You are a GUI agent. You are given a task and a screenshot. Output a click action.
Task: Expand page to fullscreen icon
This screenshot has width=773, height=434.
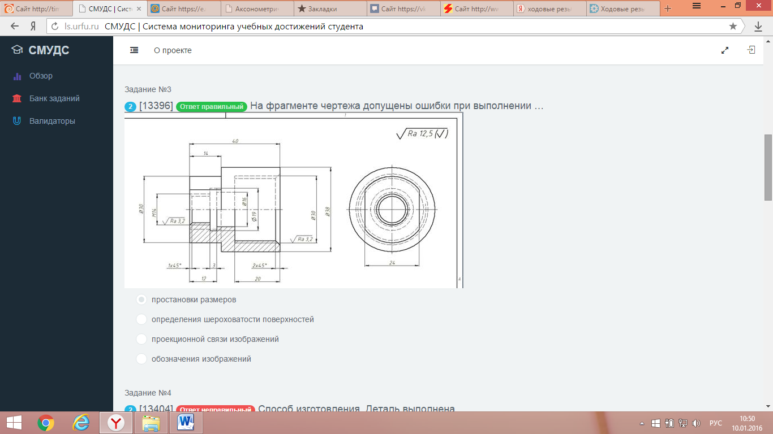[725, 50]
